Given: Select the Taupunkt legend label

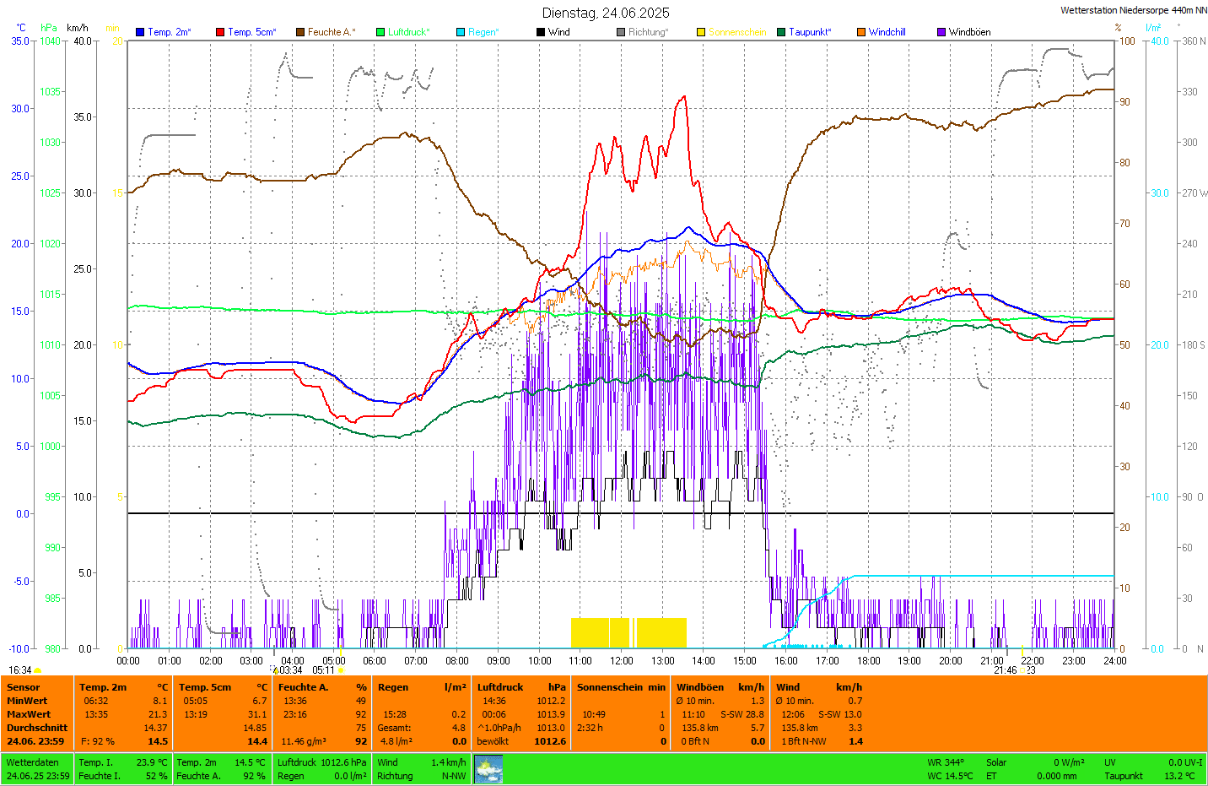Looking at the screenshot, I should point(809,32).
